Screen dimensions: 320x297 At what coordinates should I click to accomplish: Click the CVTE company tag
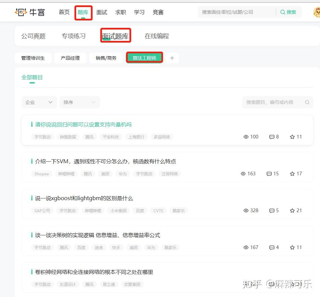tap(158, 211)
